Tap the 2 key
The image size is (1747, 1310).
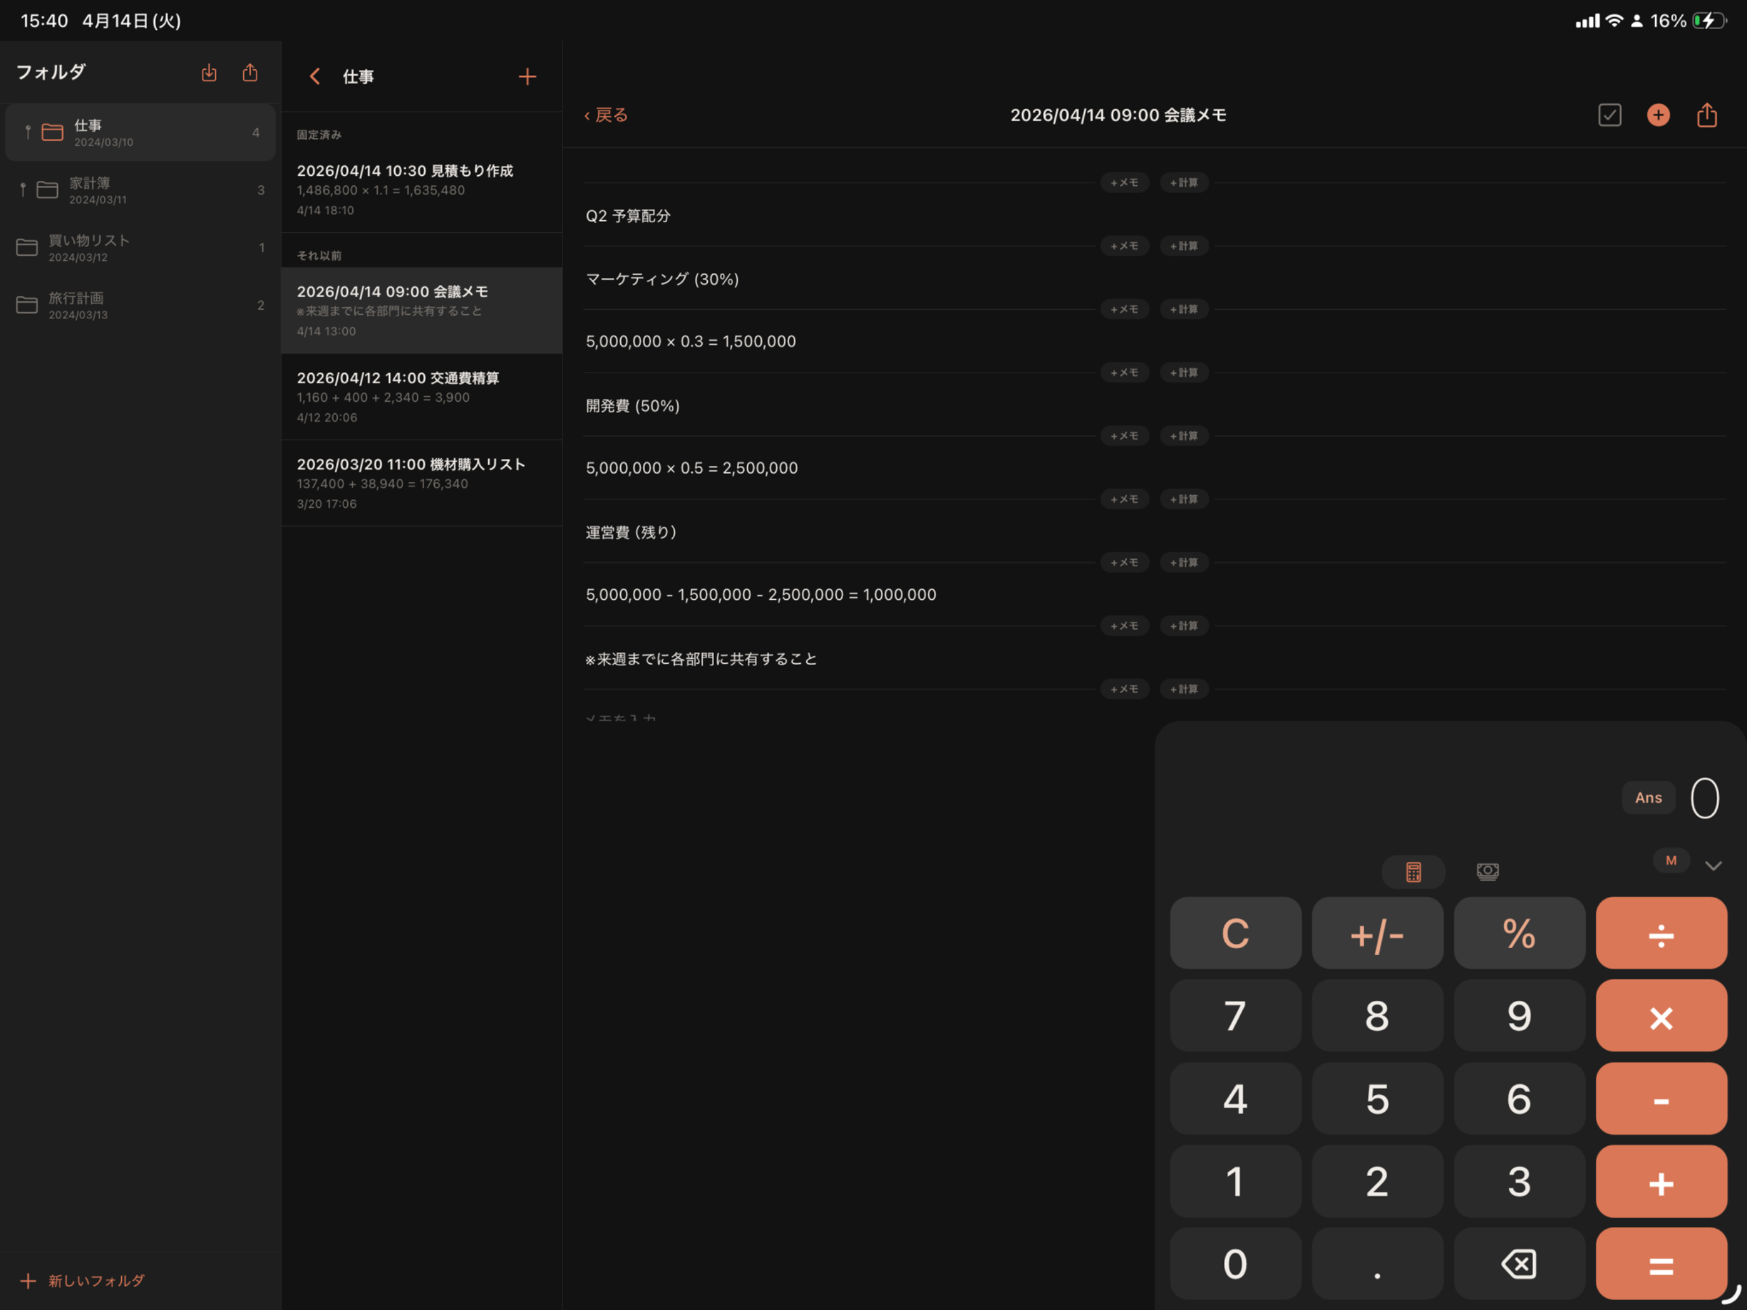point(1377,1181)
